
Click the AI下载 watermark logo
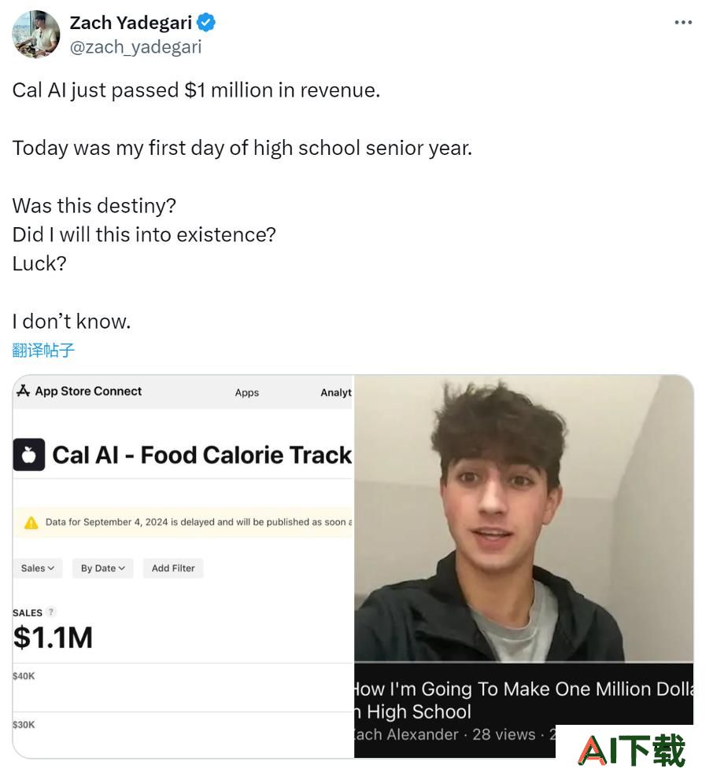632,750
